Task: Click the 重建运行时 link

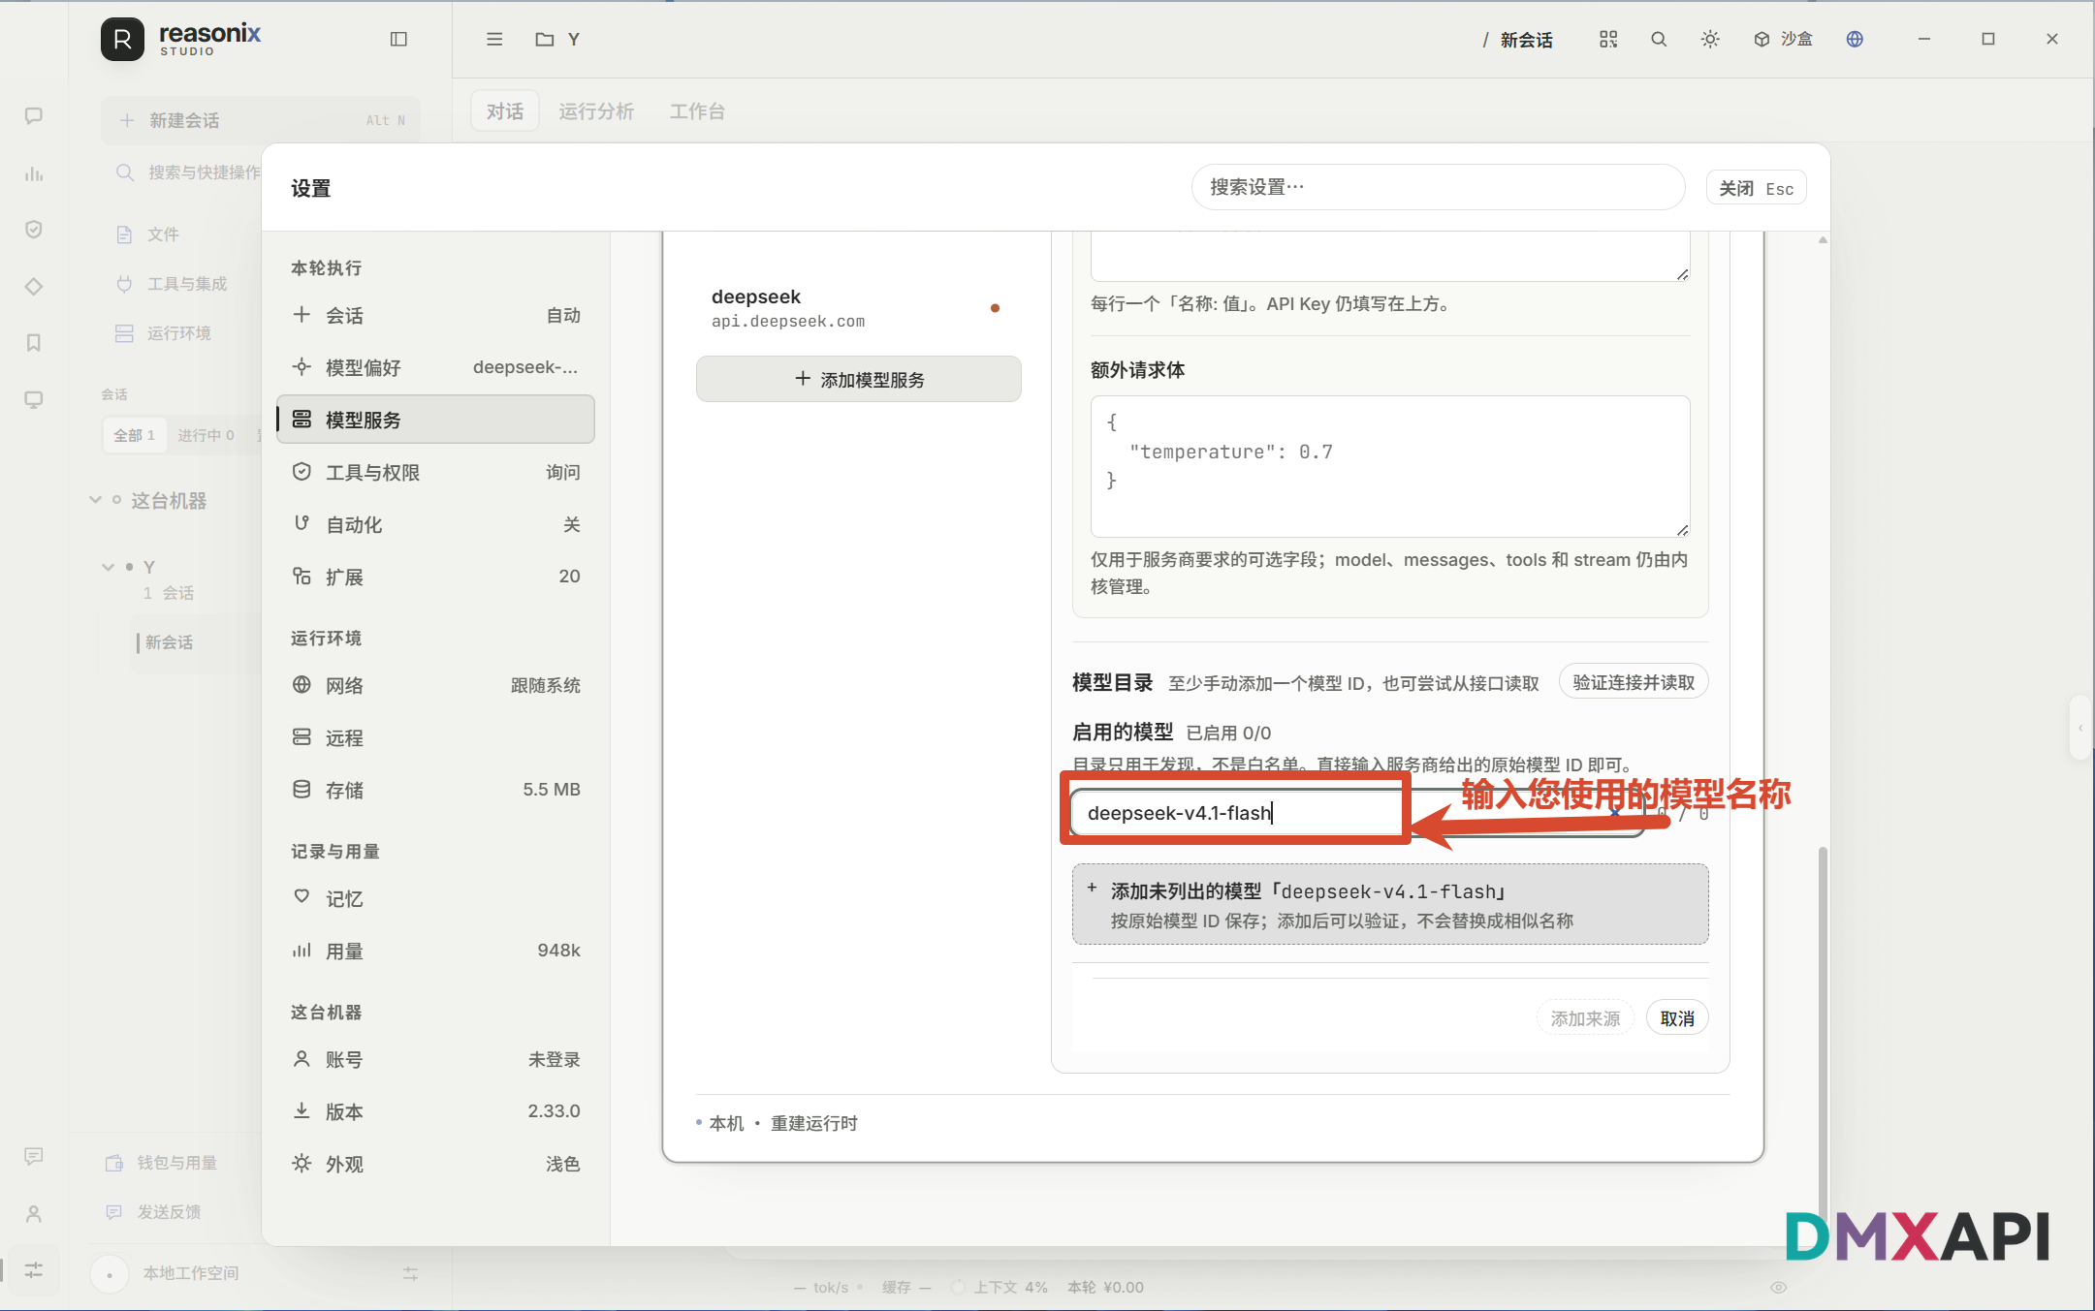Action: [813, 1123]
